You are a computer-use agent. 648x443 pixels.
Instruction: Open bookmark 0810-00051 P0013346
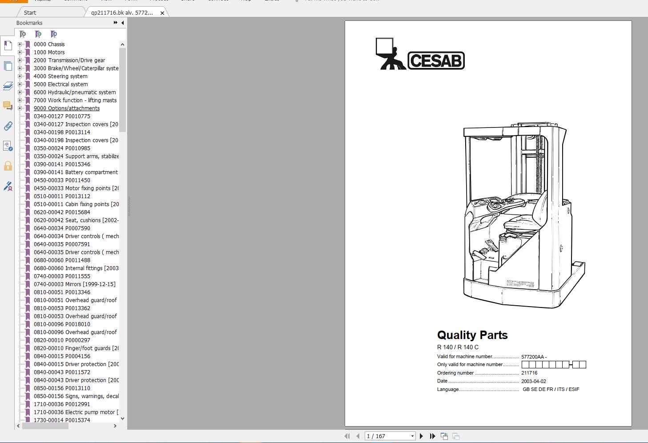[62, 292]
